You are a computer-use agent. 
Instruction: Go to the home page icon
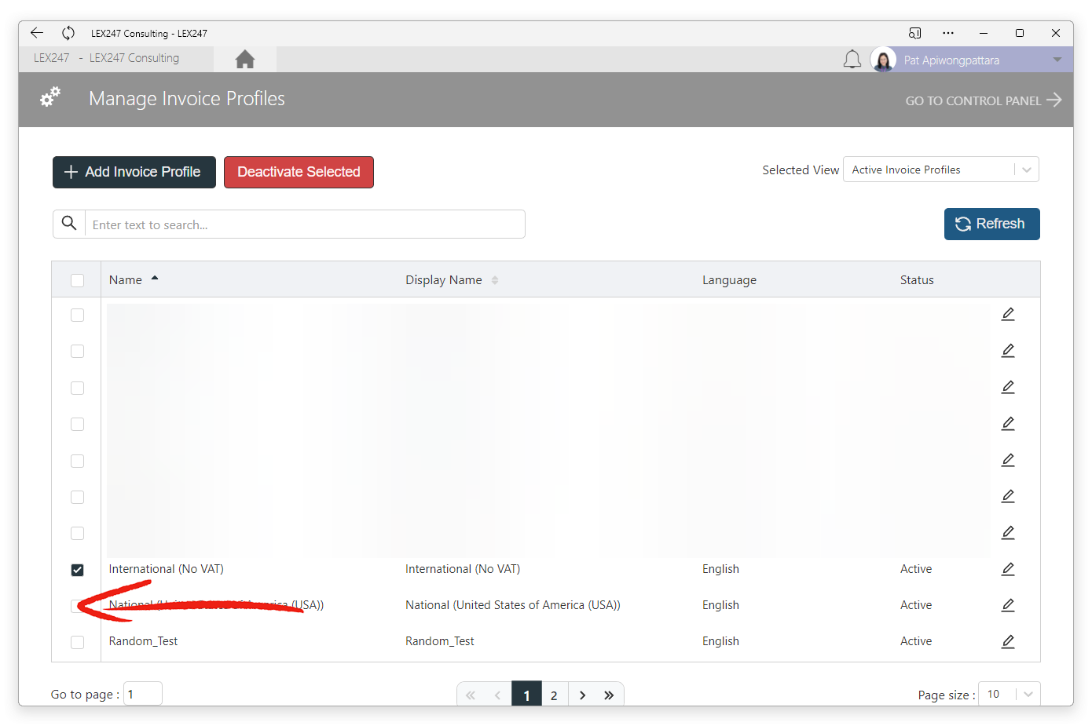pyautogui.click(x=245, y=59)
